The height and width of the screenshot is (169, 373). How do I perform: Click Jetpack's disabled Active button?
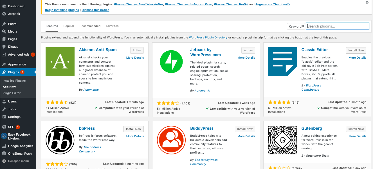coord(248,50)
